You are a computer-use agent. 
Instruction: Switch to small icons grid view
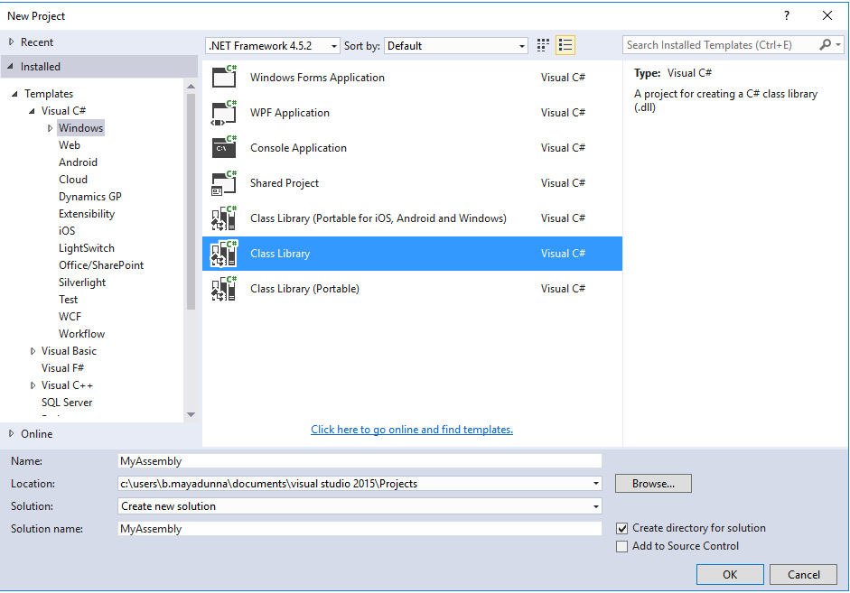point(543,45)
